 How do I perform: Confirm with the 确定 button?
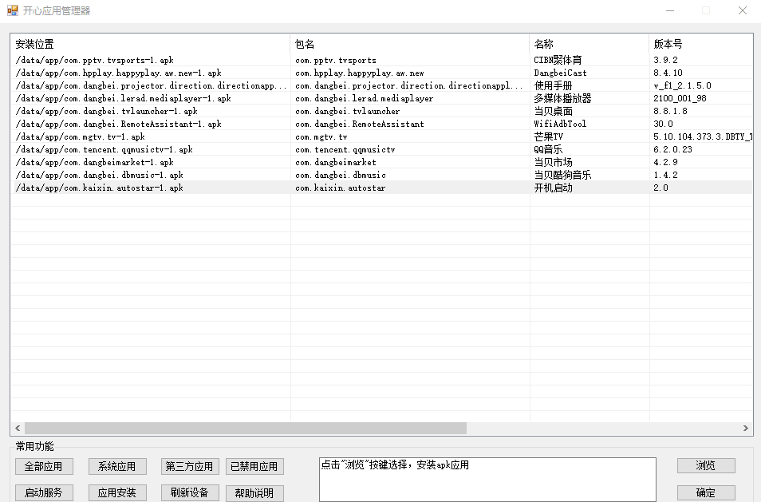706,492
